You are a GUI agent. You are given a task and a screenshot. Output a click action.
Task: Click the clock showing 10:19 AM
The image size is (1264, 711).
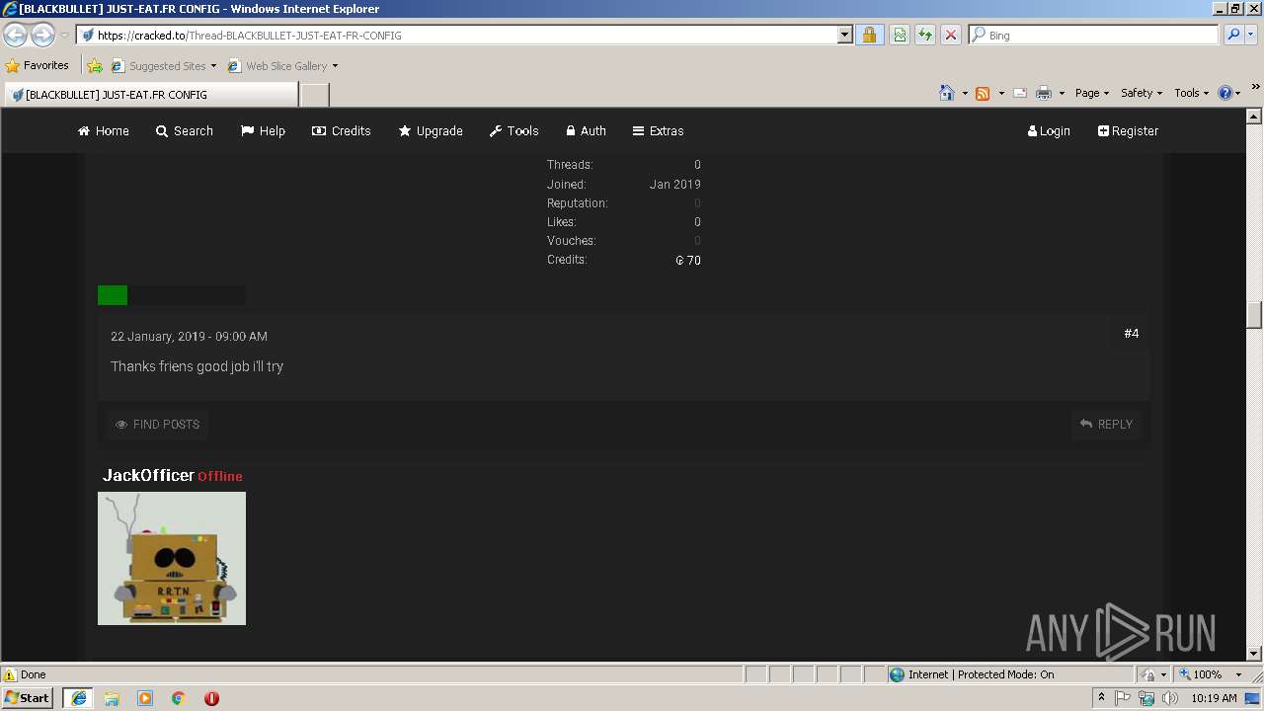click(1214, 698)
